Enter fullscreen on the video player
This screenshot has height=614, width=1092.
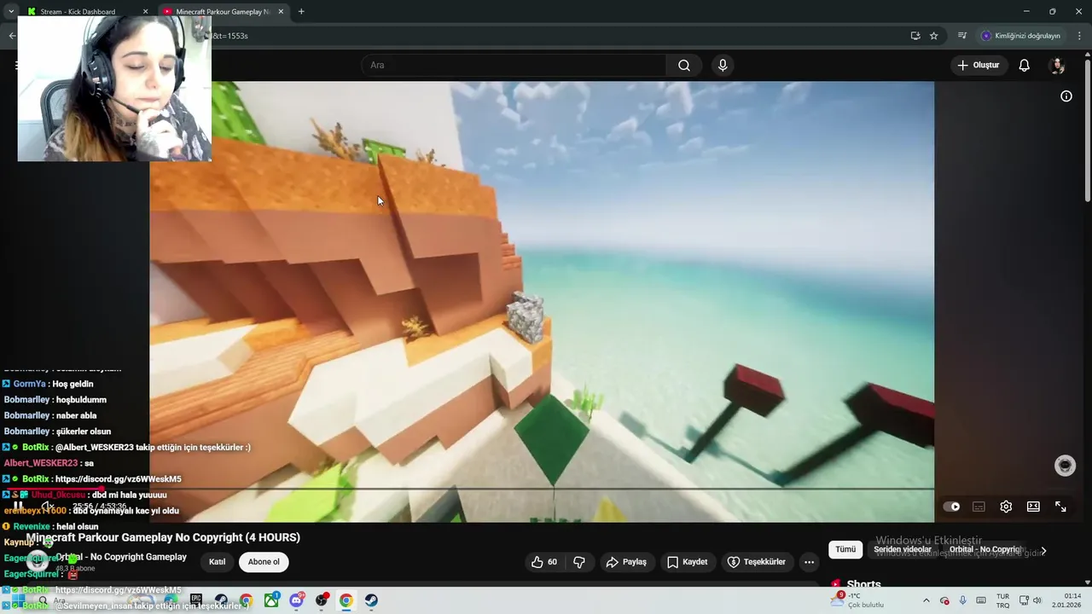pos(1060,507)
